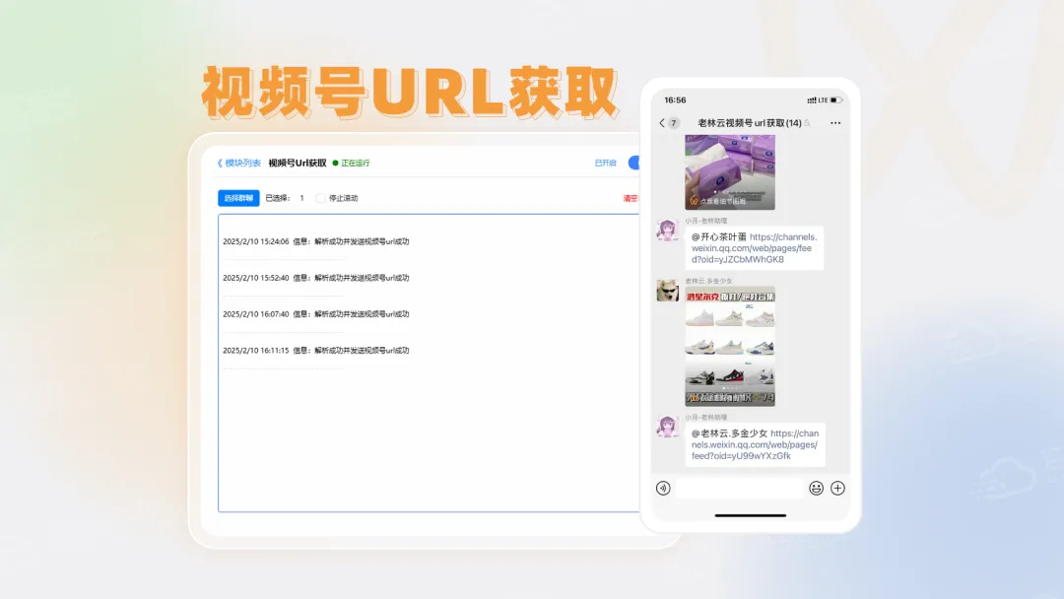Image resolution: width=1064 pixels, height=599 pixels.
Task: Tap 小月 avatar above the sneakers post
Action: click(668, 230)
